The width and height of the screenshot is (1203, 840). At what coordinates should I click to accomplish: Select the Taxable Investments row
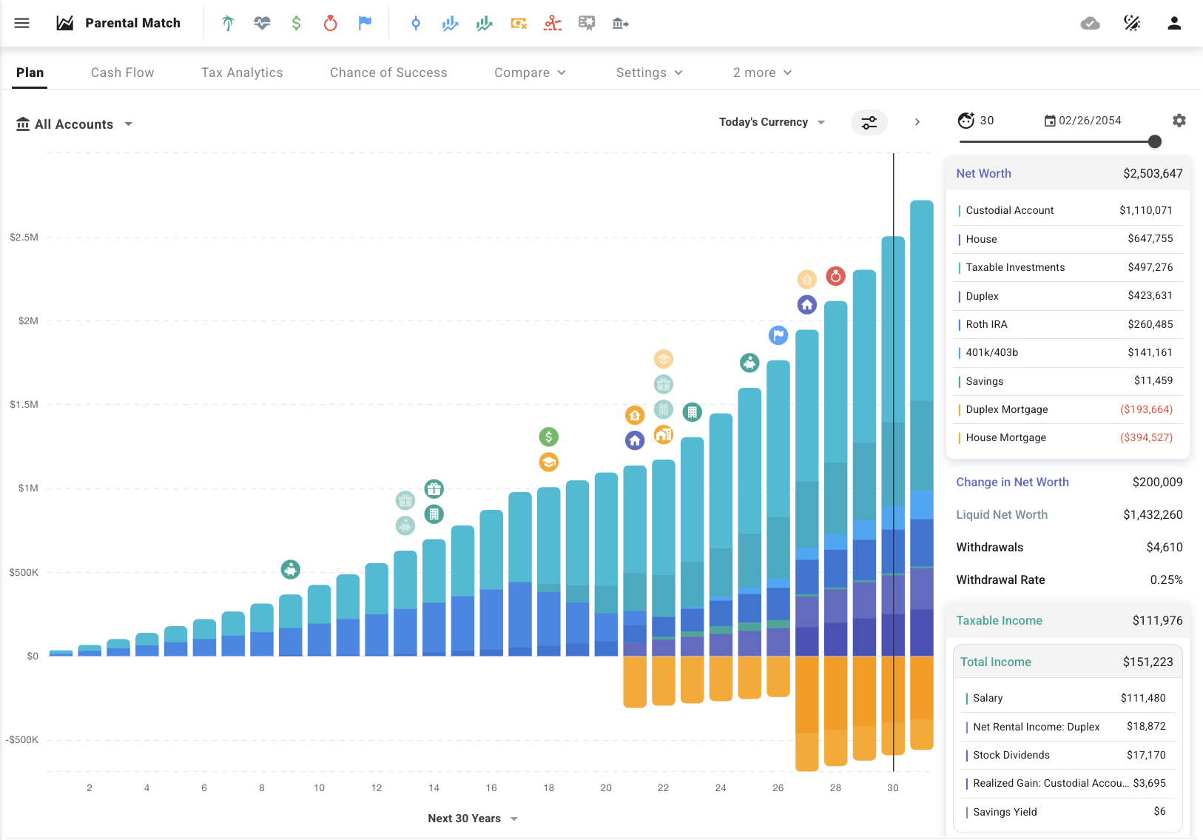click(x=1068, y=267)
